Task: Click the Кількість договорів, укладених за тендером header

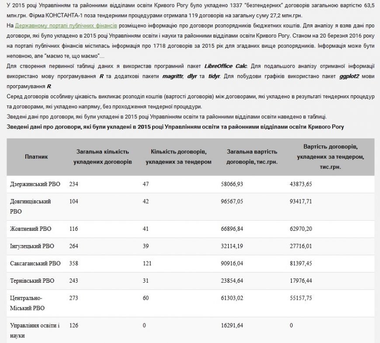Action: click(x=178, y=157)
